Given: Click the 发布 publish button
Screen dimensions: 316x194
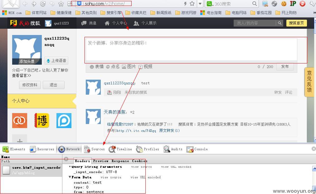Looking at the screenshot, I should point(285,67).
